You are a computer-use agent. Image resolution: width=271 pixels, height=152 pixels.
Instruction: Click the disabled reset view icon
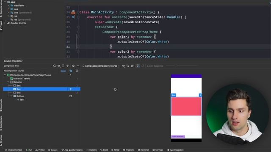(x=143, y=66)
